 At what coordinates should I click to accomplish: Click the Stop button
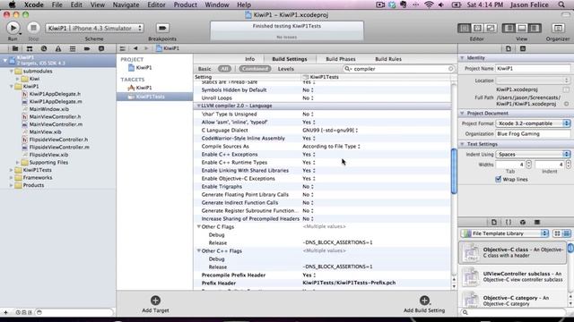pos(33,28)
